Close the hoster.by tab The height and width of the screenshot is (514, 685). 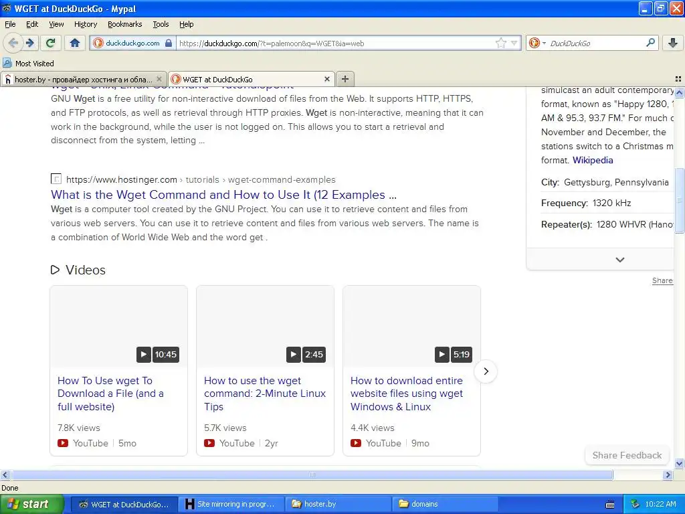point(159,79)
